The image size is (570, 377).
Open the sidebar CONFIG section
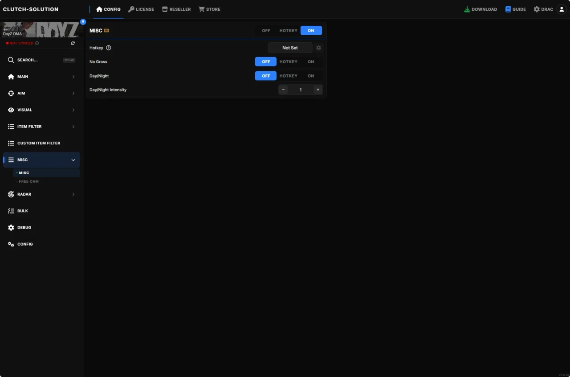(x=41, y=244)
